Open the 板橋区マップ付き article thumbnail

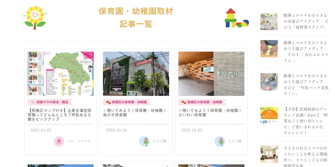coord(61,74)
